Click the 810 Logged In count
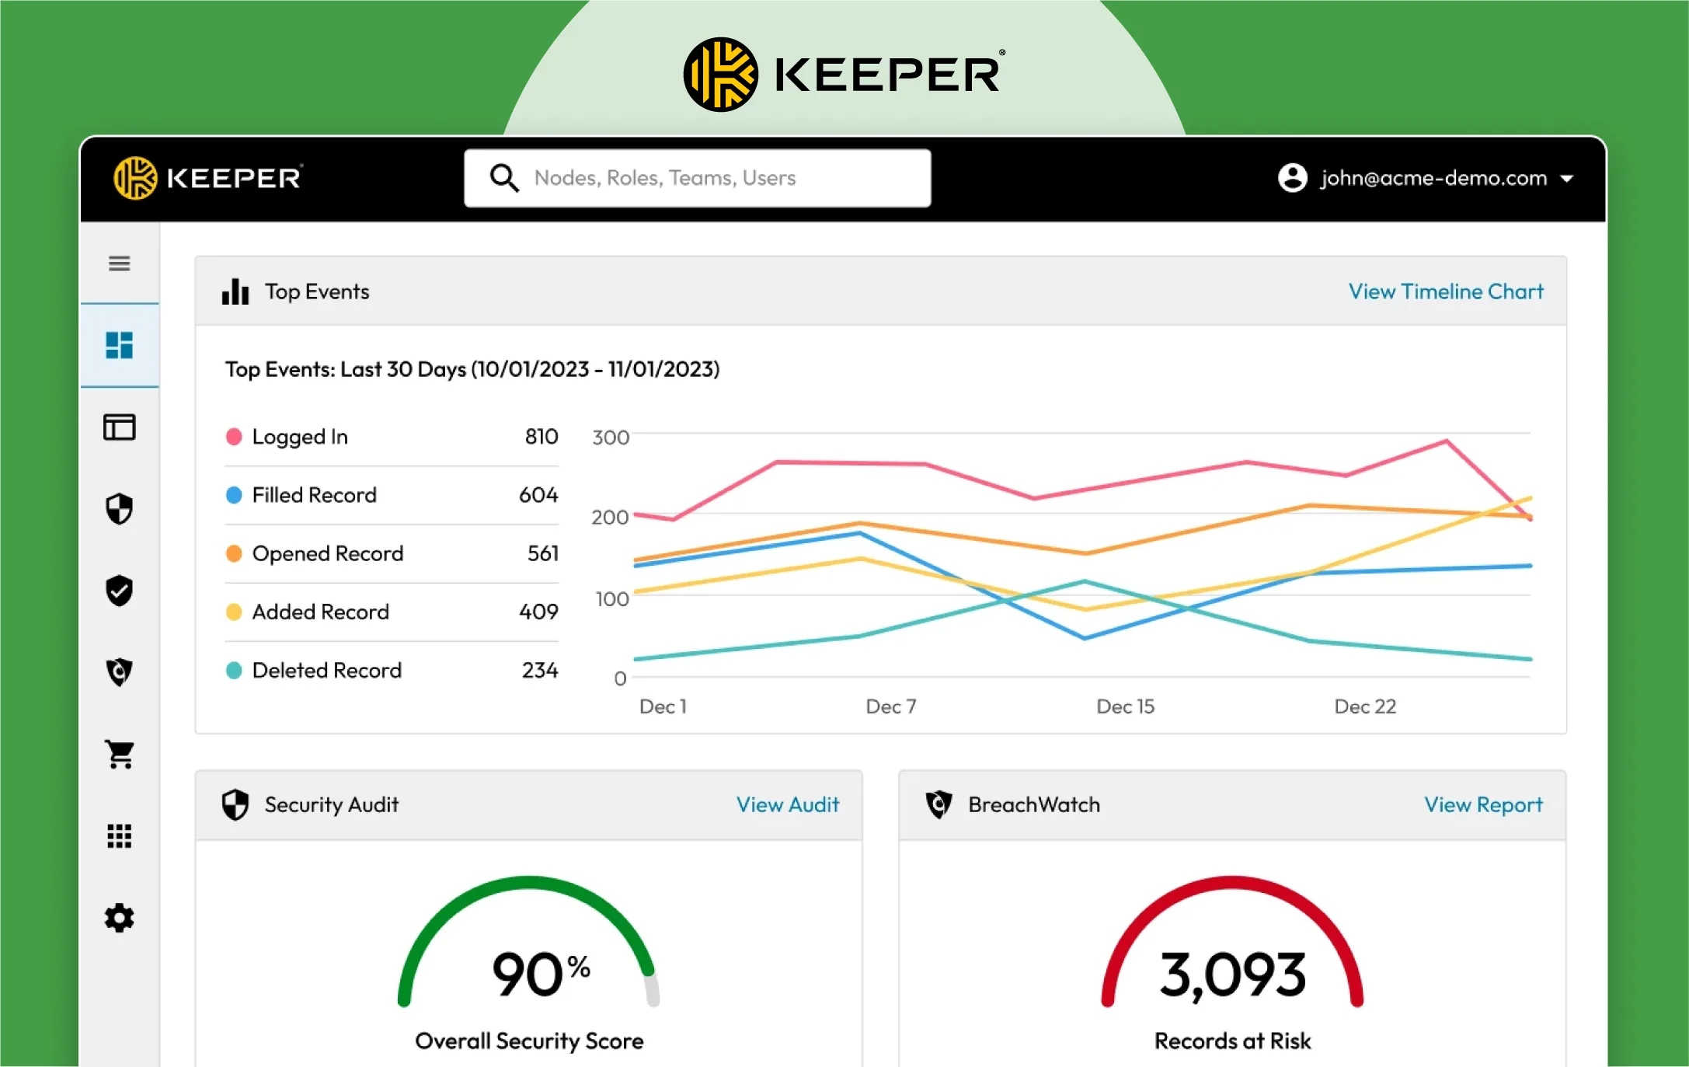 542,437
